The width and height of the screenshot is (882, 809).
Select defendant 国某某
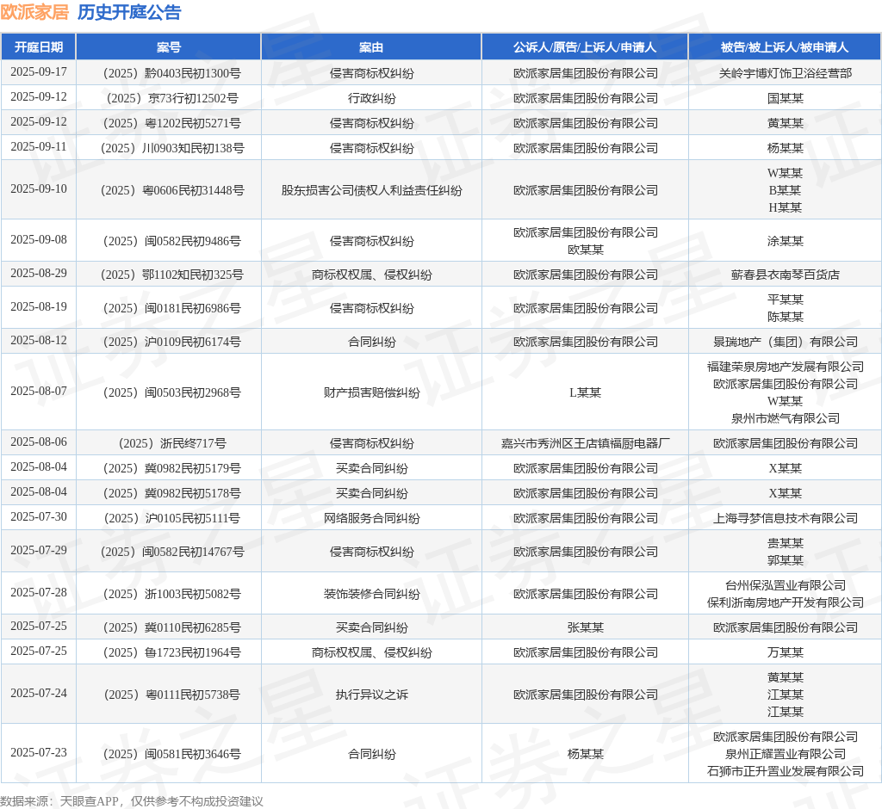coord(786,98)
